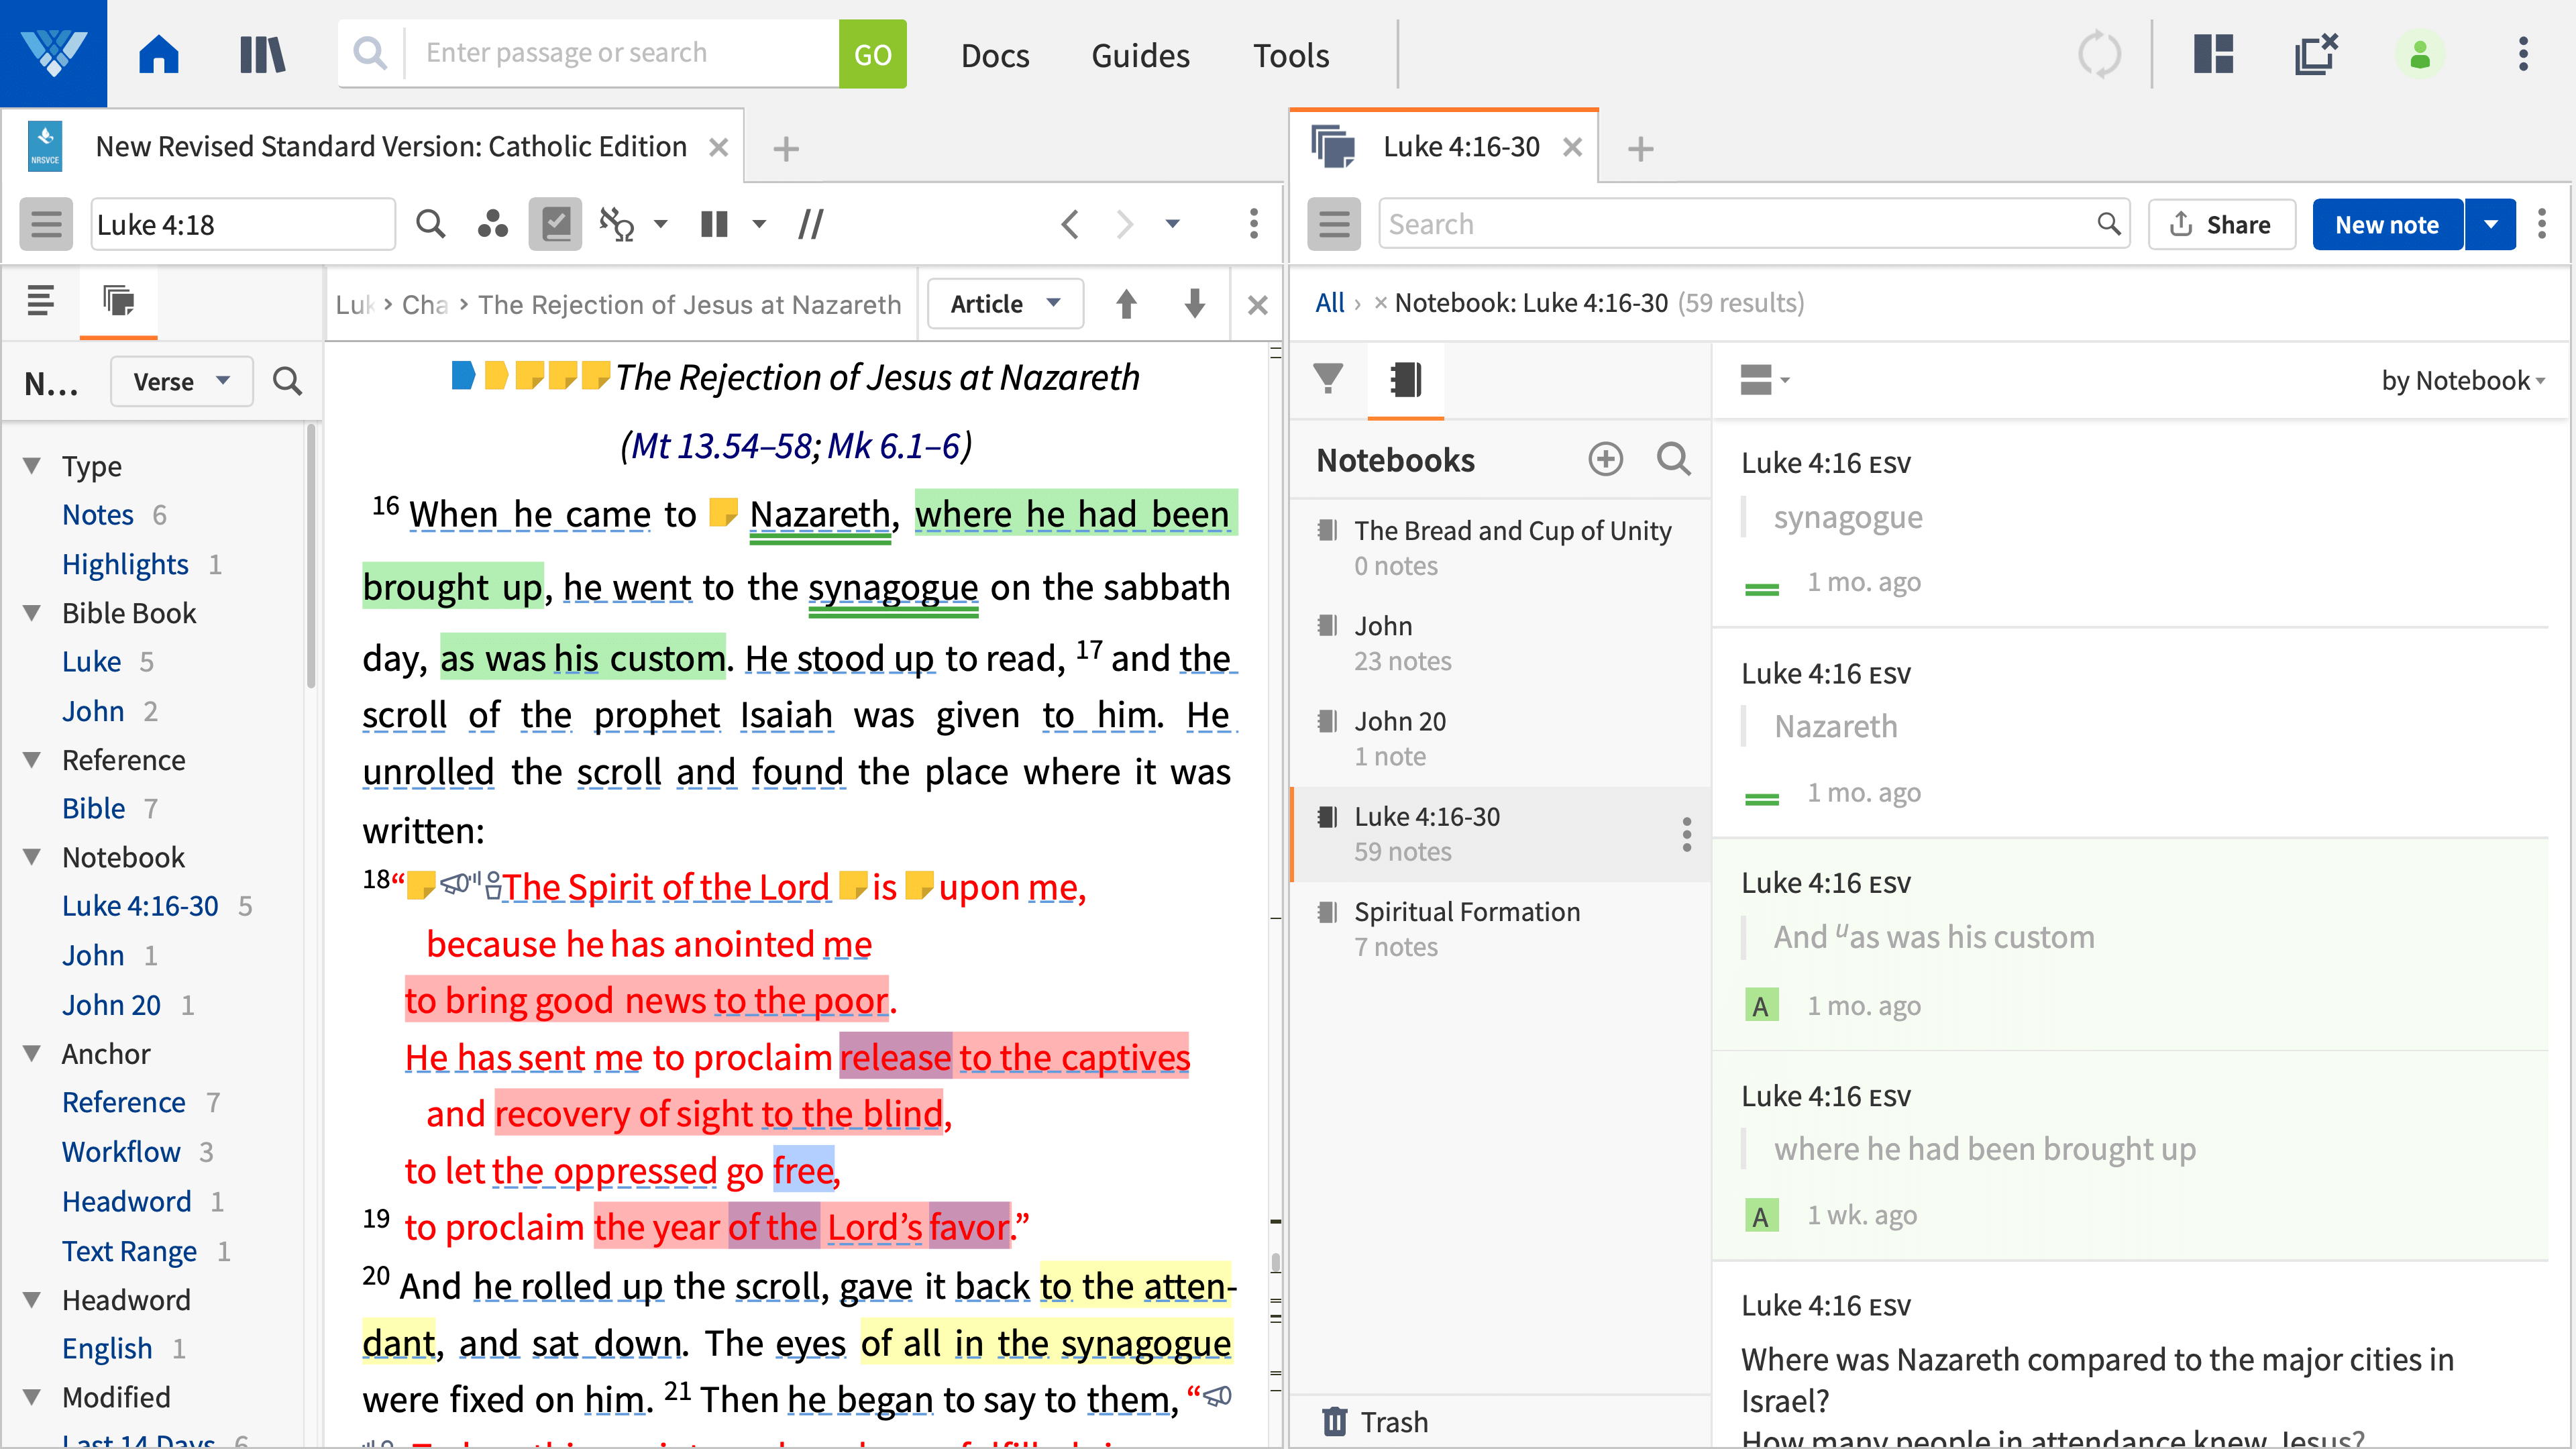Jump to previous article with up arrow

(1126, 304)
